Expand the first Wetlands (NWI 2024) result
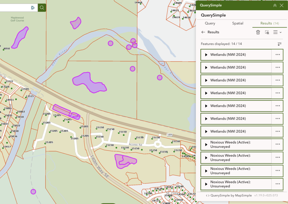This screenshot has width=288, height=204. click(206, 55)
